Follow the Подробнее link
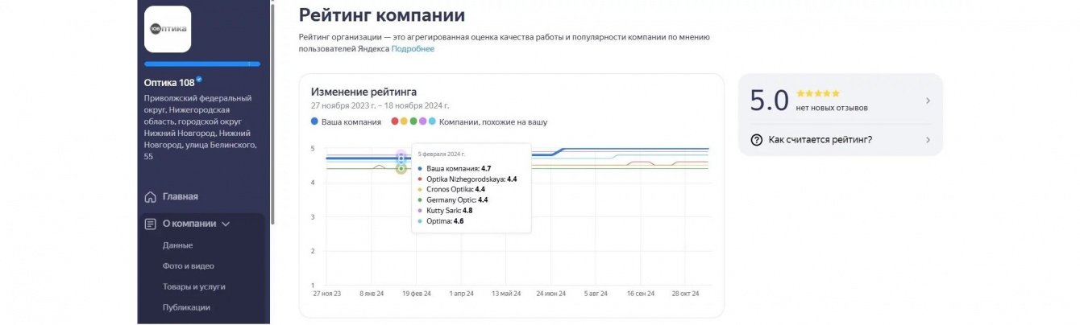This screenshot has width=1080, height=325. 413,49
